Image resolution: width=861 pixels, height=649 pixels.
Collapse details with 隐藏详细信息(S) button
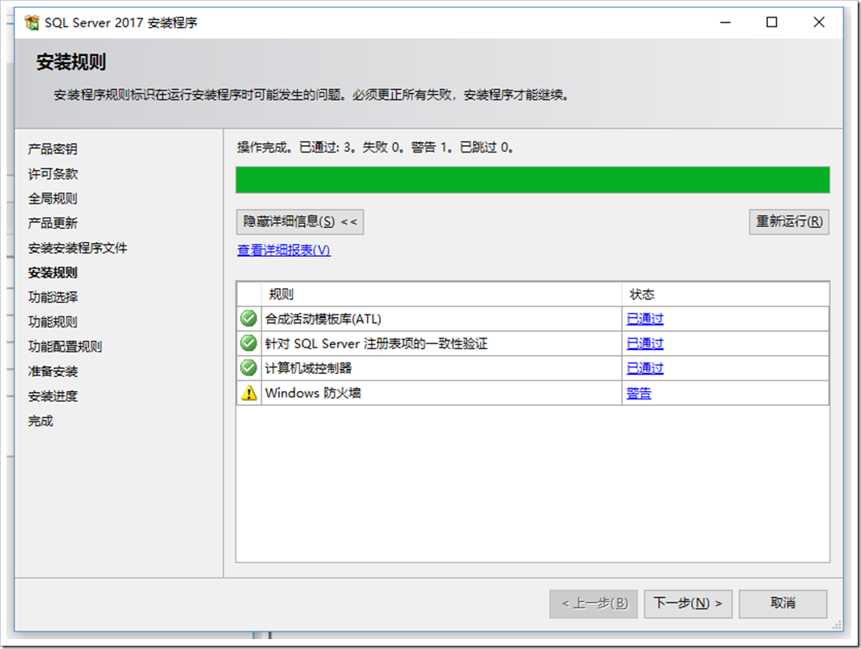(300, 222)
